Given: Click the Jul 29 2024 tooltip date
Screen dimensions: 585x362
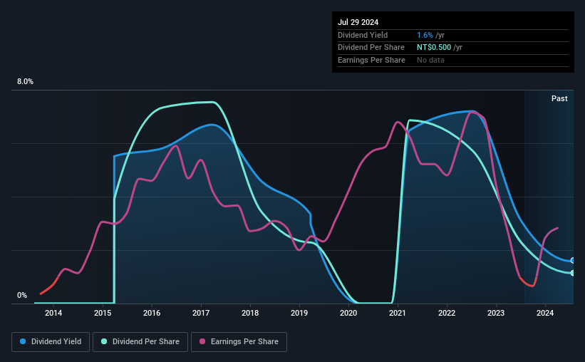Looking at the screenshot, I should pos(358,22).
